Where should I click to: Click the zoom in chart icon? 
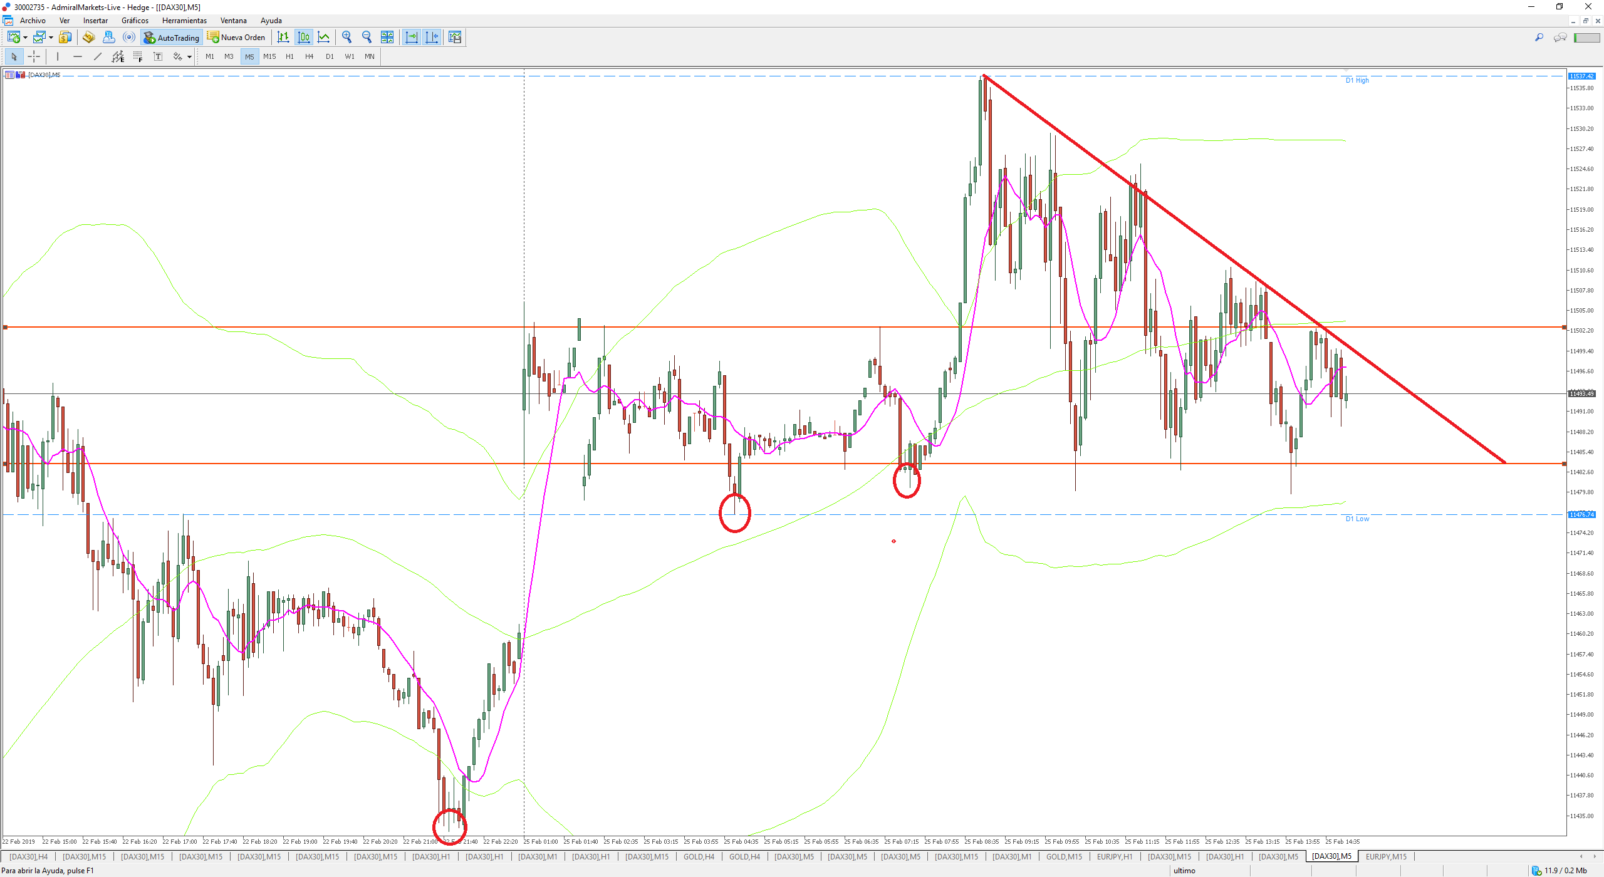pos(346,38)
